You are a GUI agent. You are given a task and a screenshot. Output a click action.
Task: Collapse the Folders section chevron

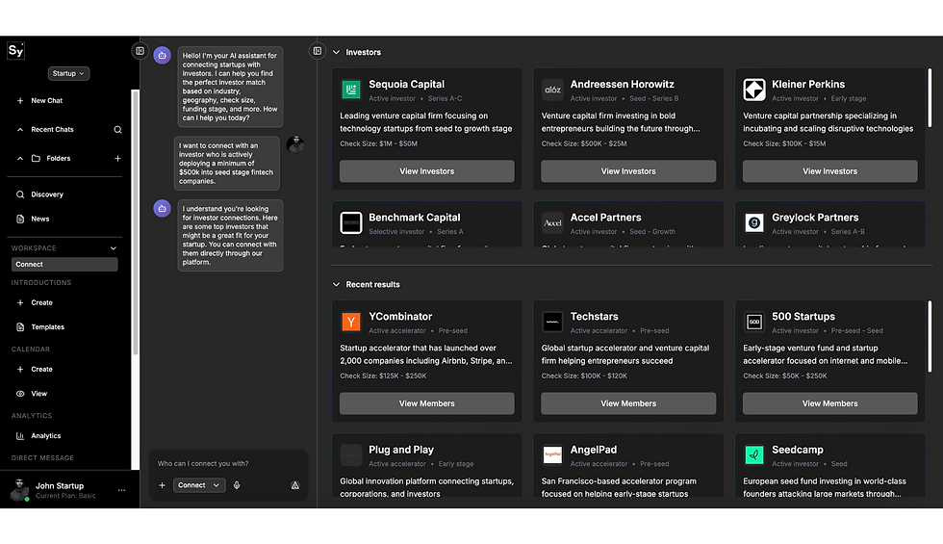click(x=20, y=158)
